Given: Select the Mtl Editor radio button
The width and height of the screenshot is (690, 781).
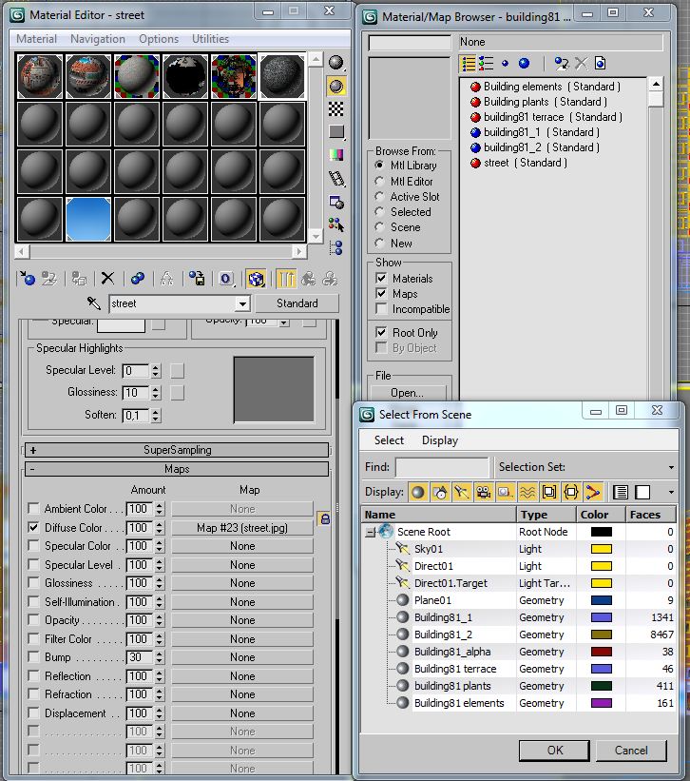Looking at the screenshot, I should click(379, 182).
